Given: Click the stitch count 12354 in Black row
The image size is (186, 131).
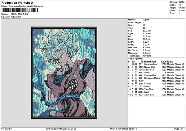Looking at the screenshot, I should [x=140, y=92].
